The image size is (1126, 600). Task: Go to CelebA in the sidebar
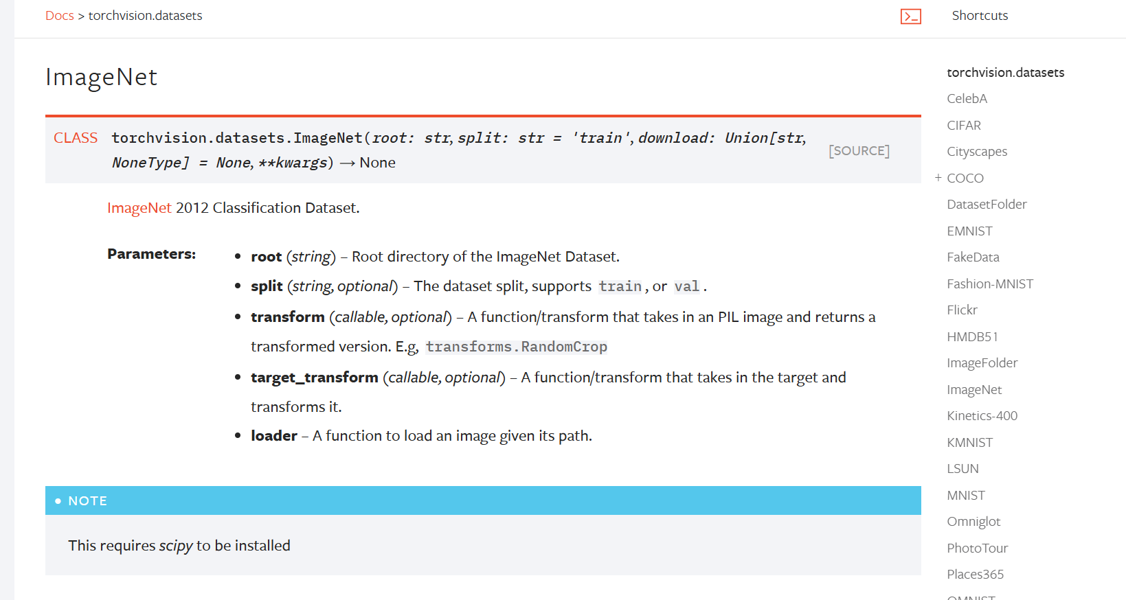coord(967,99)
